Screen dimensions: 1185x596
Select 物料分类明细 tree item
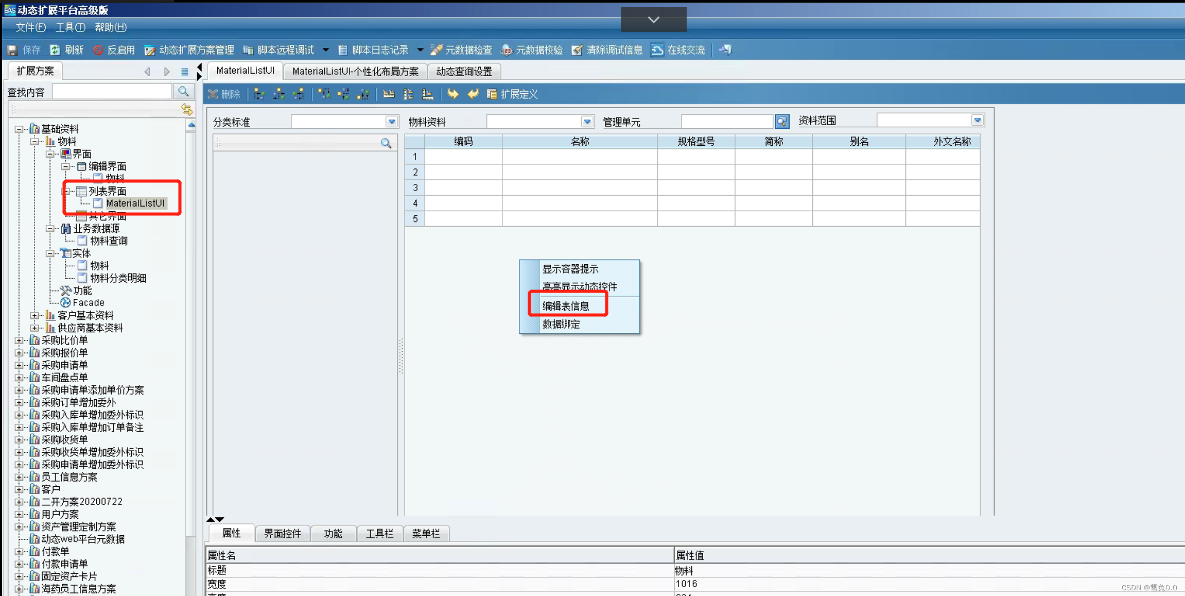(x=118, y=278)
